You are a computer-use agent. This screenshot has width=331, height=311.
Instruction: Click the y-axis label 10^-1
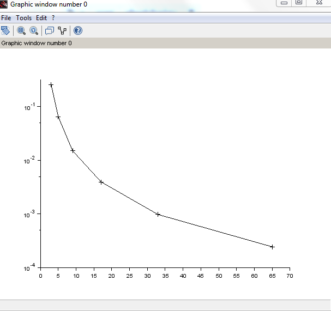29,107
